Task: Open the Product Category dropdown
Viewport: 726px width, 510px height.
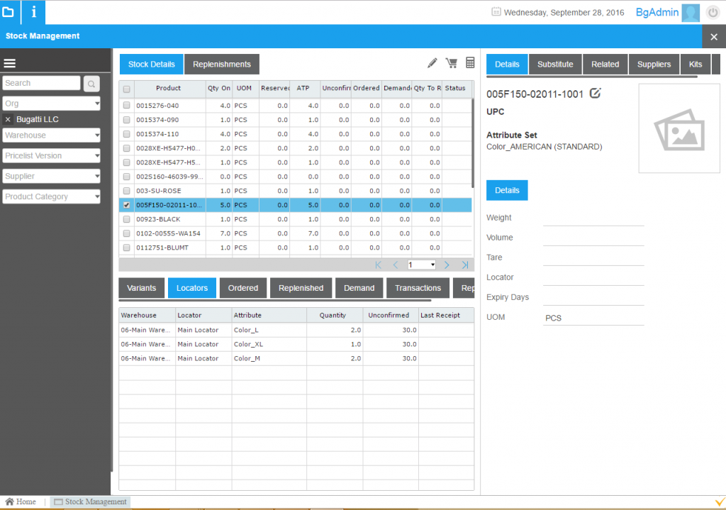Action: (51, 196)
